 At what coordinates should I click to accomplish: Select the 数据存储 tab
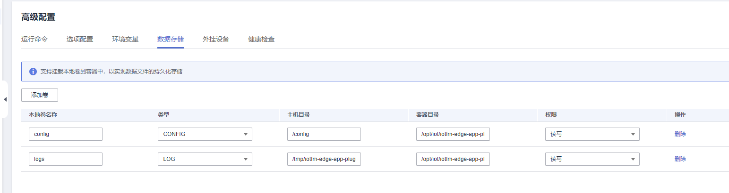[x=171, y=39]
